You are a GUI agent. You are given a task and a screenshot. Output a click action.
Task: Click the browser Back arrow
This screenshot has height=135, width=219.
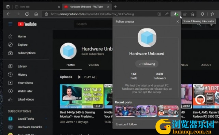(x=9, y=14)
